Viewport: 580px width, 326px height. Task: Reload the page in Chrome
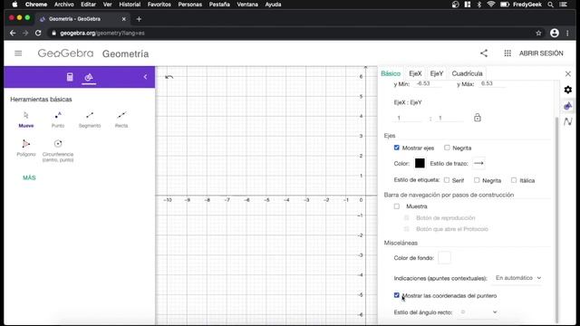click(x=38, y=33)
